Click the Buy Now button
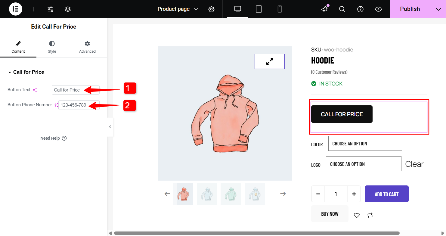The height and width of the screenshot is (236, 446). tap(330, 214)
